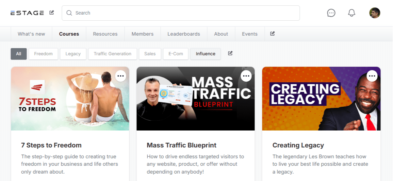Filter courses by Traffic Generation
The image size is (393, 181).
[113, 54]
